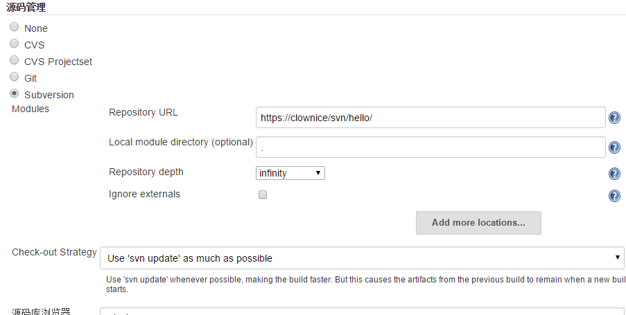
Task: Click the Git label text
Action: coord(31,78)
